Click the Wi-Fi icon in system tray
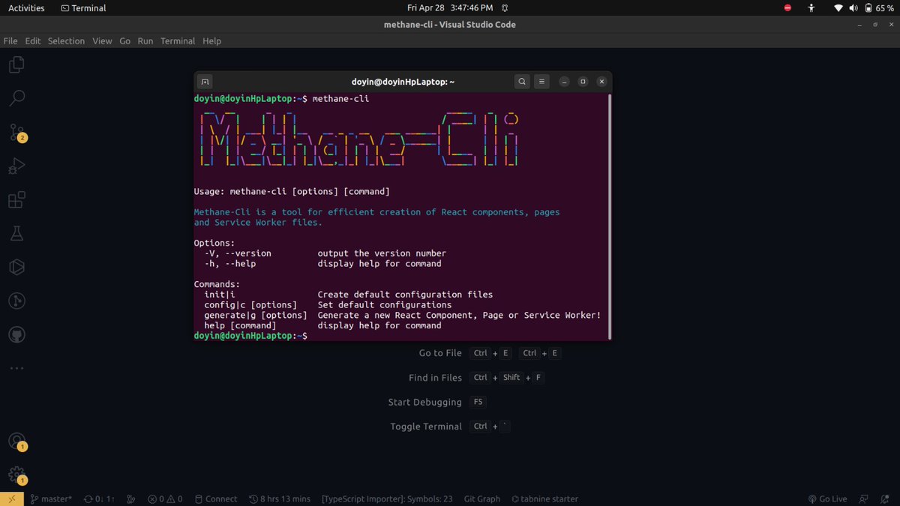The image size is (900, 506). pos(838,7)
